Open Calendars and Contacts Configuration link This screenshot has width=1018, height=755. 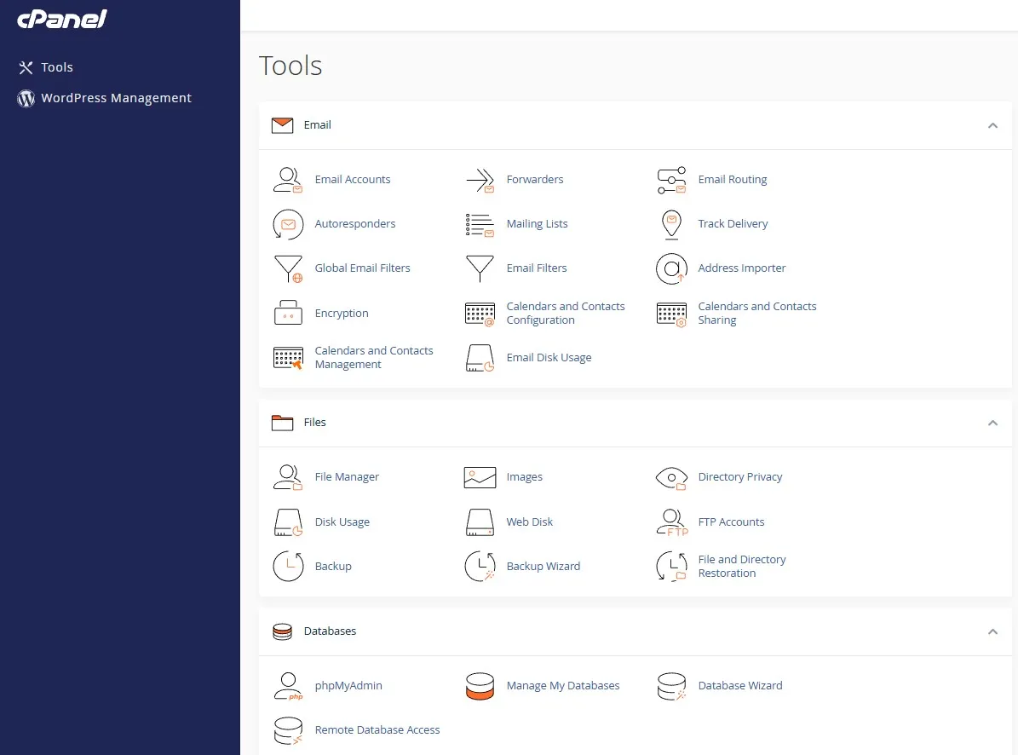566,313
